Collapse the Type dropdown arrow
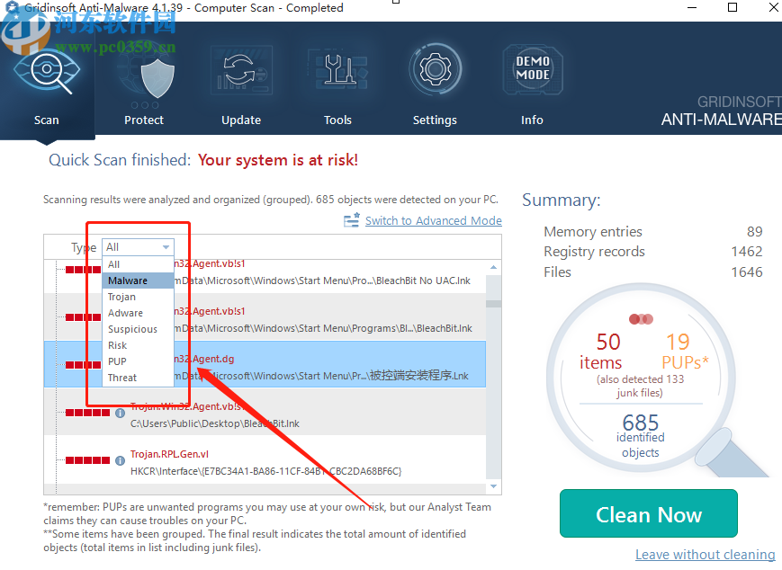782x570 pixels. tap(166, 247)
